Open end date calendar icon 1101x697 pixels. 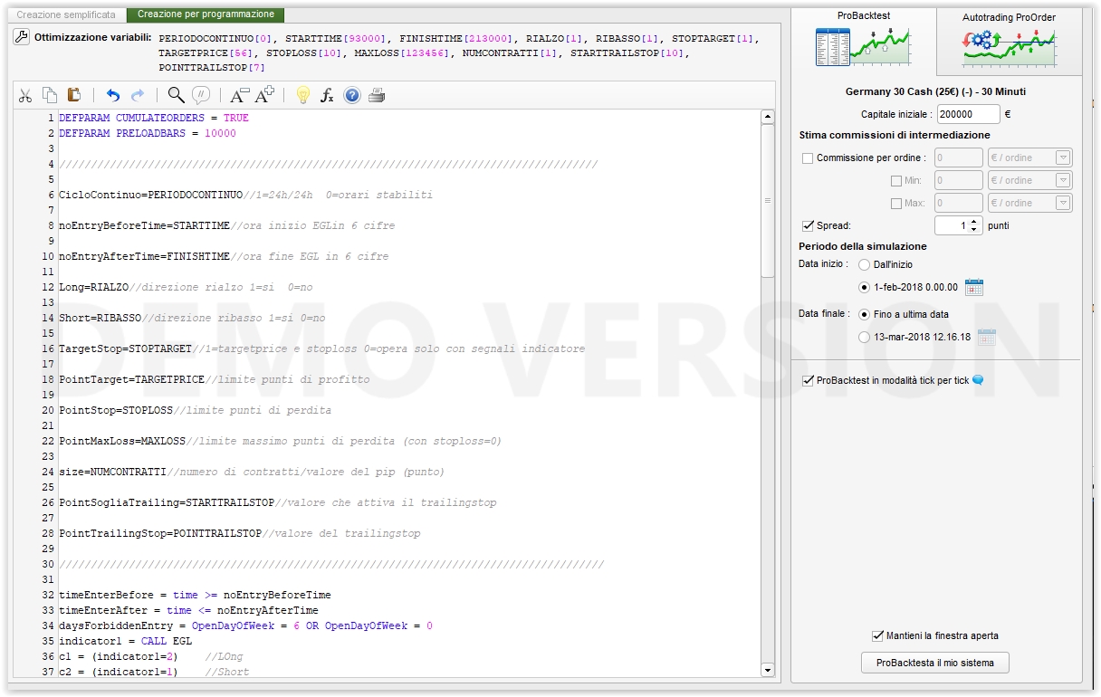(986, 337)
